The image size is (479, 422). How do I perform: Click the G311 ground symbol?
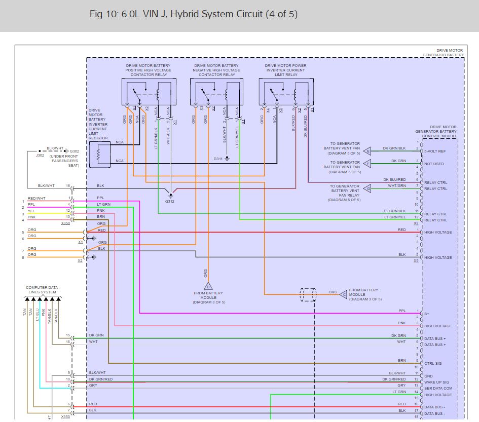(x=227, y=159)
